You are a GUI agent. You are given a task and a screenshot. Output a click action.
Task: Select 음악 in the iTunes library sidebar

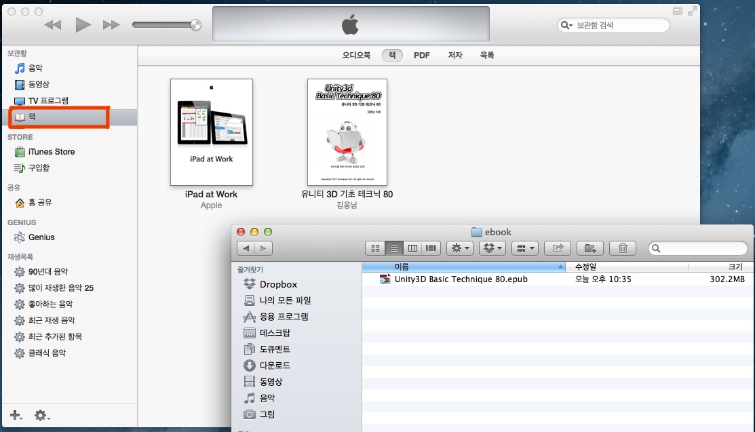coord(35,68)
